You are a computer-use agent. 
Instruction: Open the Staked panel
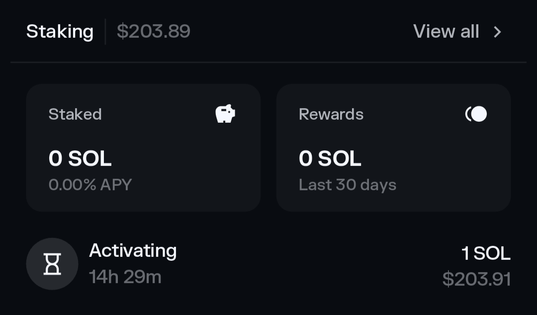coord(143,147)
